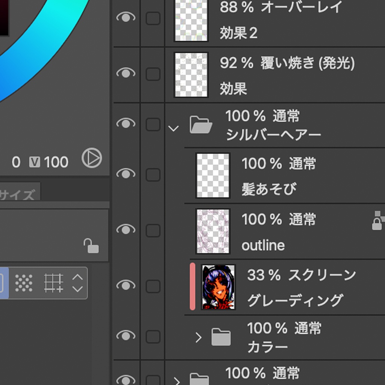Toggle visibility of the シルバーヘアー folder
The width and height of the screenshot is (385, 385).
[x=126, y=123]
